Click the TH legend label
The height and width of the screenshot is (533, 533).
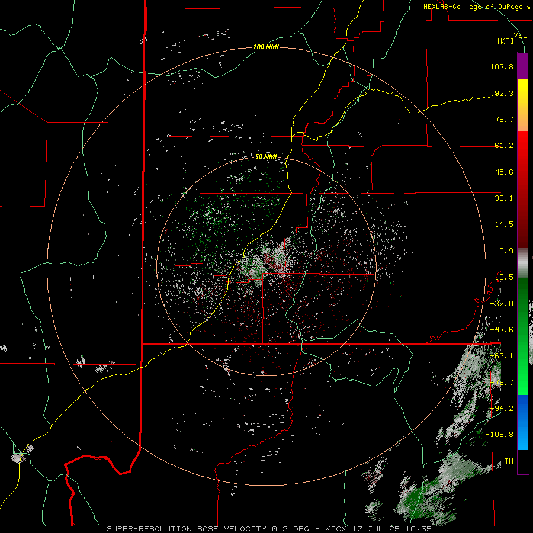tap(509, 461)
